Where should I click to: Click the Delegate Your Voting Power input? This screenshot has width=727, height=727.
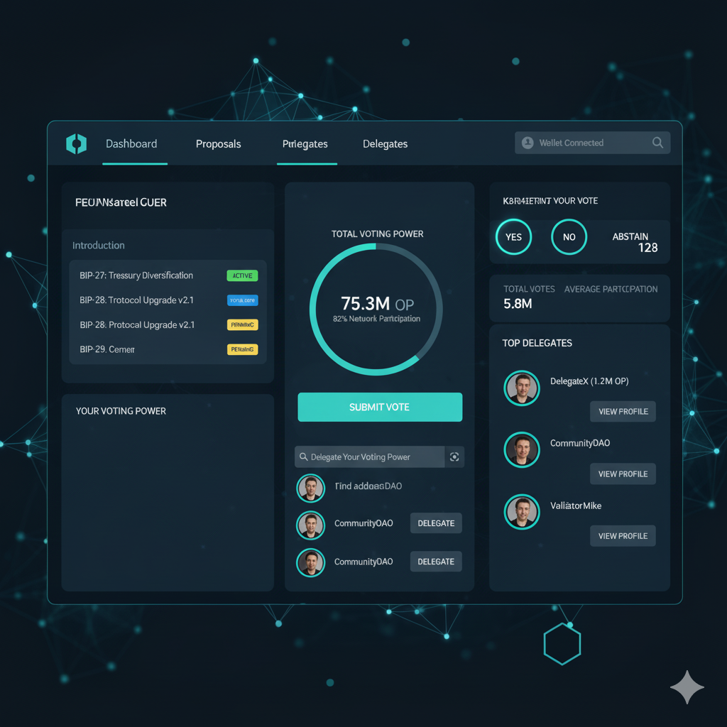pyautogui.click(x=369, y=457)
